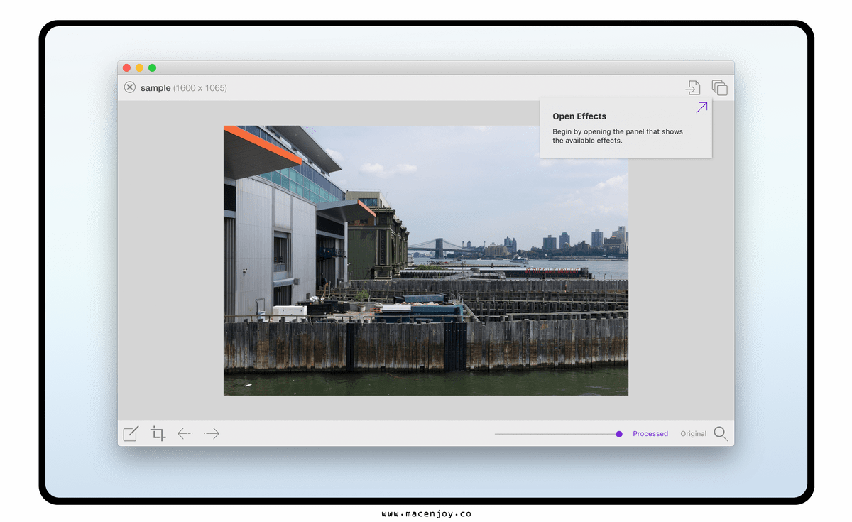This screenshot has height=522, width=852.
Task: Open the edit/annotate tool icon
Action: (131, 433)
